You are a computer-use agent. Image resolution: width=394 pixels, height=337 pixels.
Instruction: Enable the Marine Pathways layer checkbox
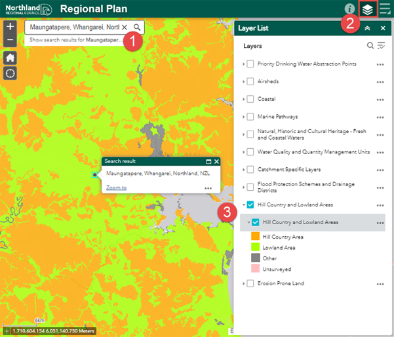[250, 117]
